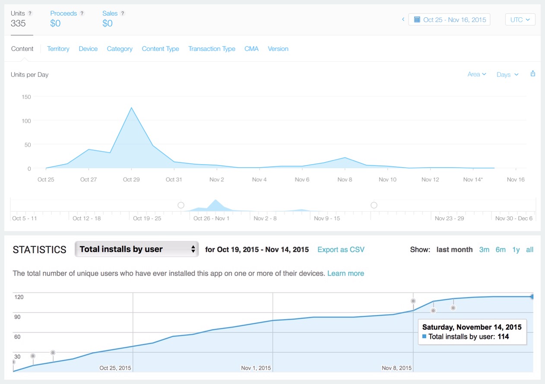Open the Total installs by user selector

pyautogui.click(x=136, y=249)
